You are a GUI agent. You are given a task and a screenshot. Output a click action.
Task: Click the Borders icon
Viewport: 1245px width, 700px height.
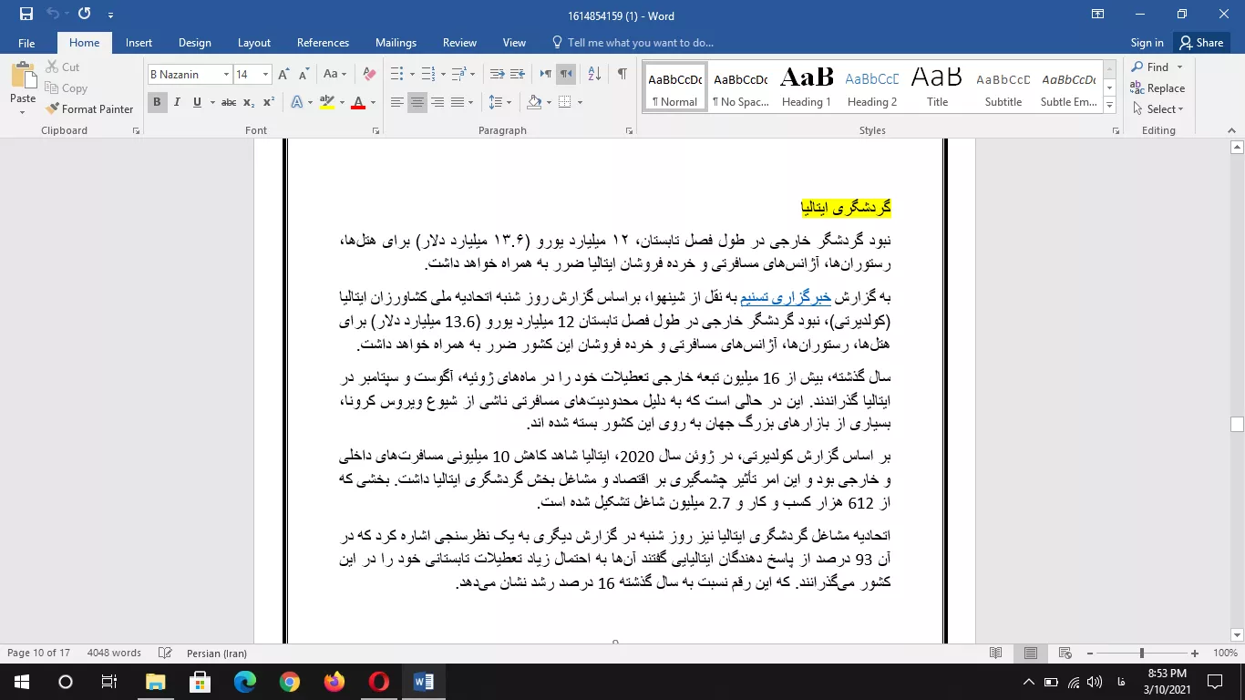pos(565,102)
